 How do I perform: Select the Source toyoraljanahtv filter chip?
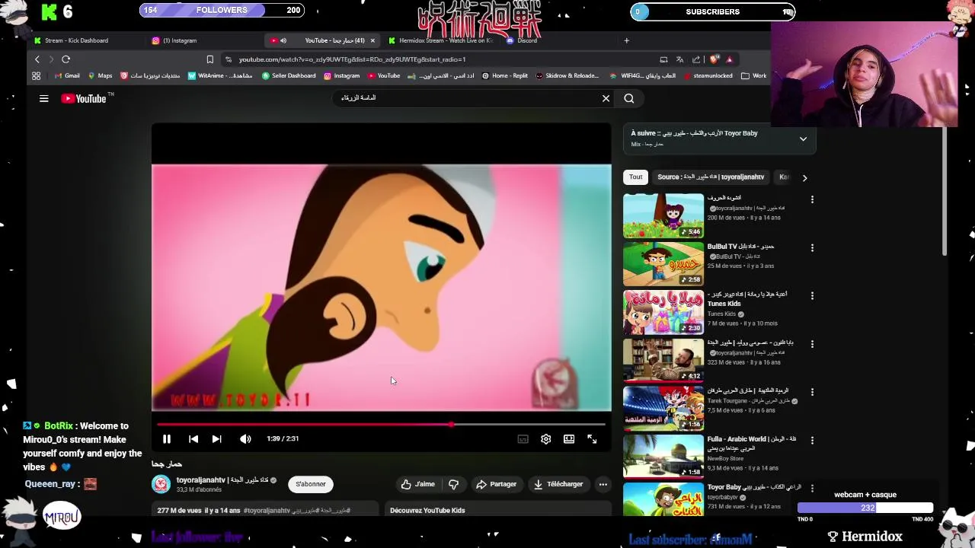[x=710, y=177]
